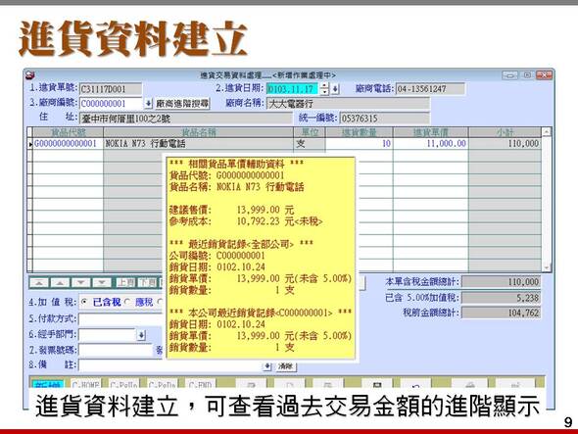Viewport: 578px width, 434px height.
Task: Click popup heading 最近銷貨記錄<全部公司>
Action: click(x=241, y=244)
